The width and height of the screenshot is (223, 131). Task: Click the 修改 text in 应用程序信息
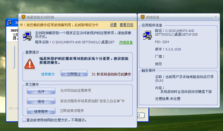(x=158, y=64)
